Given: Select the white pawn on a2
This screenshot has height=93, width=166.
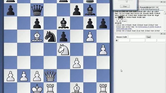Looking at the screenshot, I should coord(10,76).
